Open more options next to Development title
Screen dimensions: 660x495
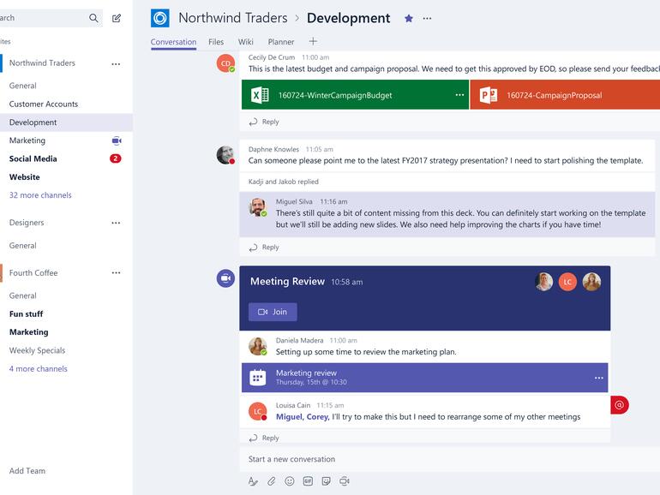tap(427, 19)
